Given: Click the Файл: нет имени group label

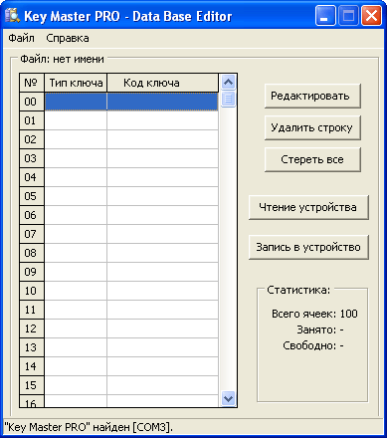Looking at the screenshot, I should coord(62,59).
